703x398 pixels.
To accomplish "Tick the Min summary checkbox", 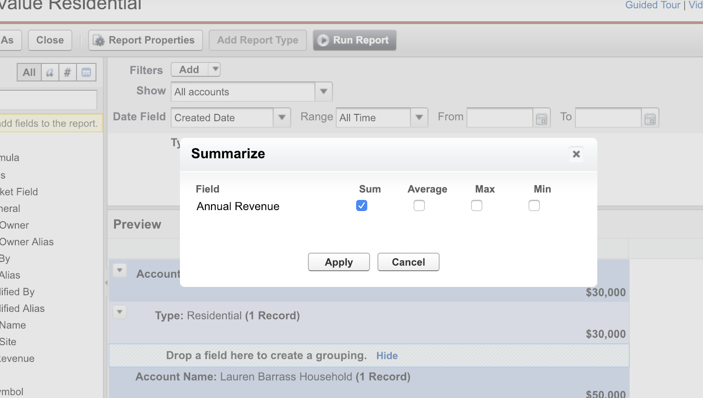I will click(x=534, y=205).
